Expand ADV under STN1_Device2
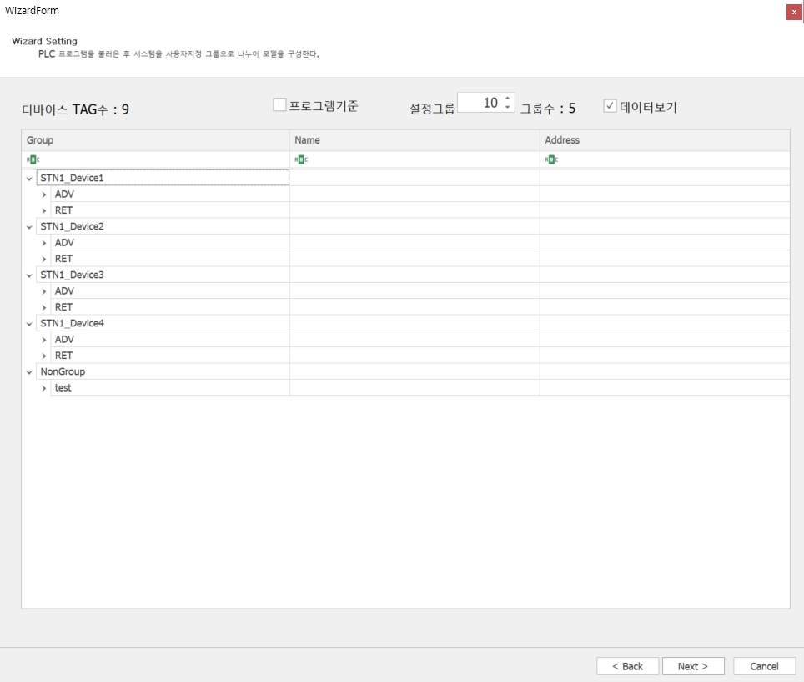 click(44, 243)
